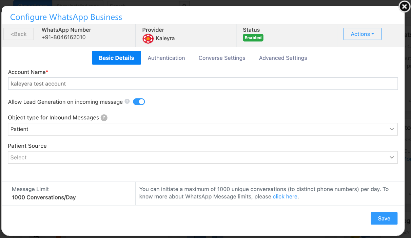The height and width of the screenshot is (238, 411).
Task: Open the Actions dropdown menu
Action: pos(362,34)
